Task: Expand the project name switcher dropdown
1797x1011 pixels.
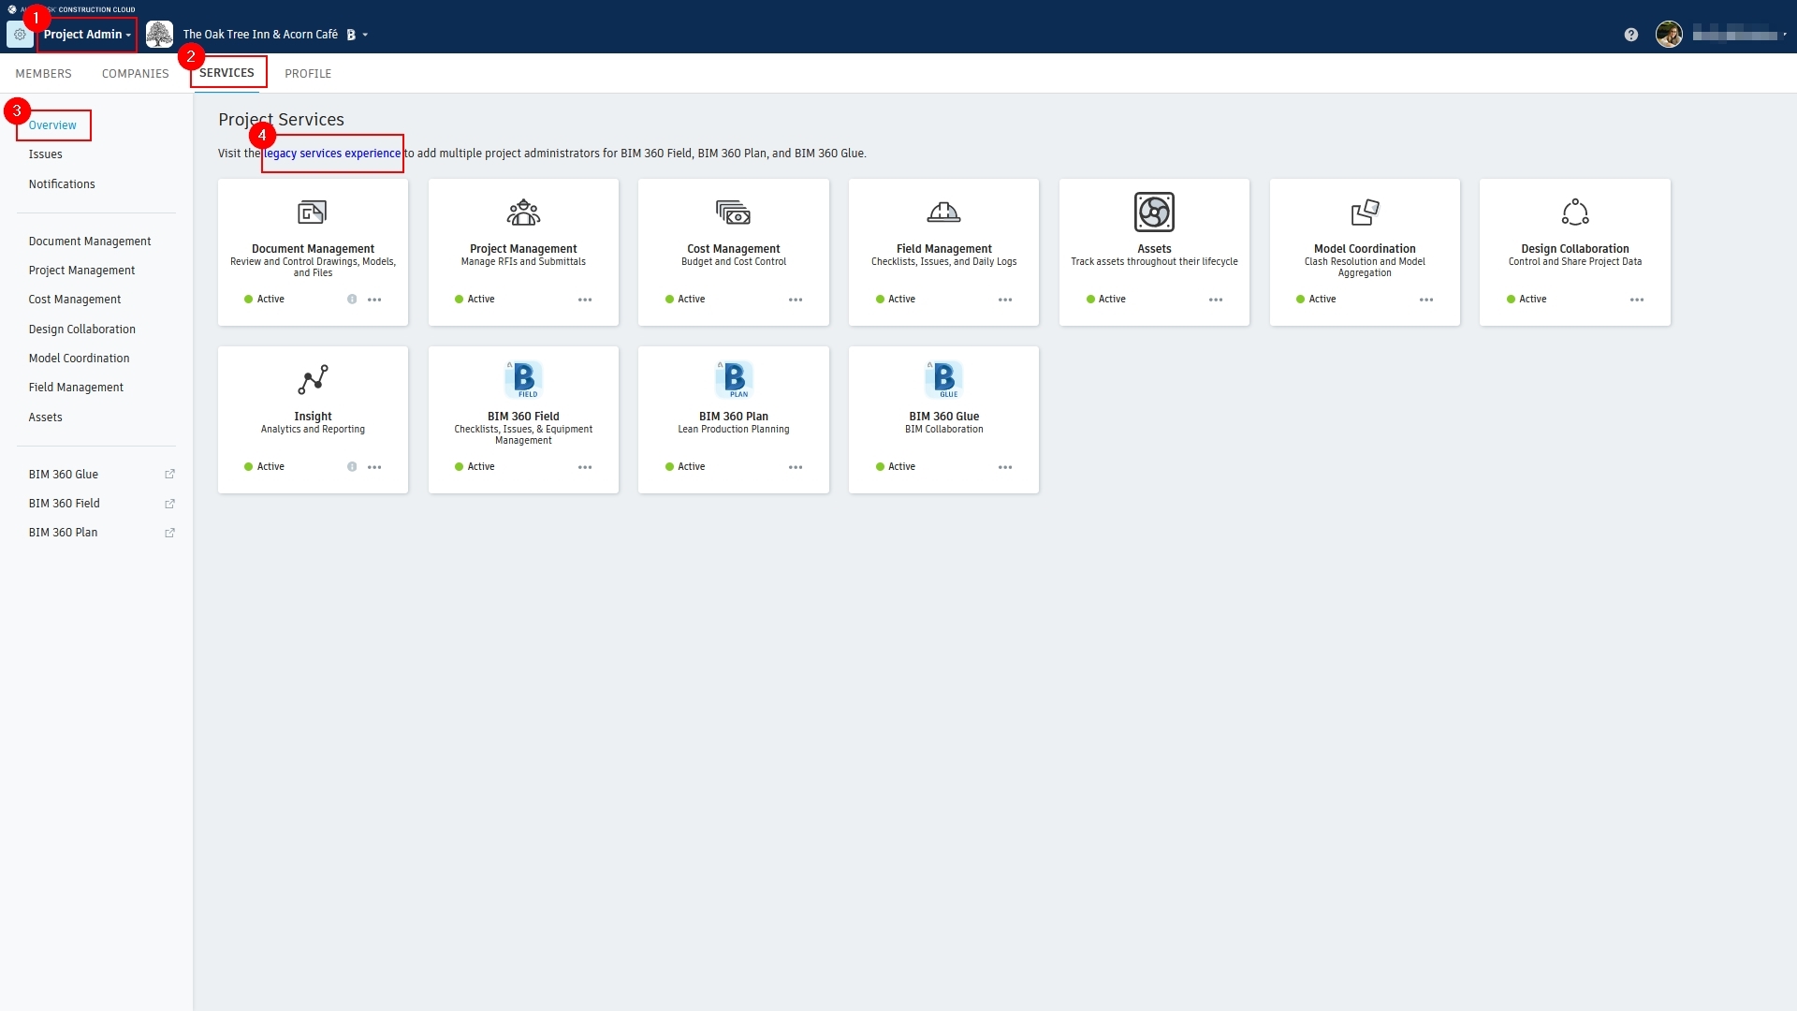Action: point(365,35)
